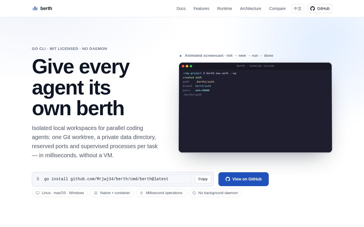The width and height of the screenshot is (364, 227).
Task: Click the yellow dot in the terminal window
Action: [187, 66]
